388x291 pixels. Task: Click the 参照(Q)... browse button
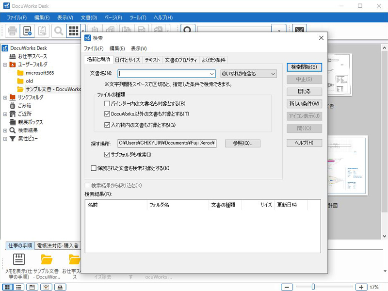coord(242,143)
